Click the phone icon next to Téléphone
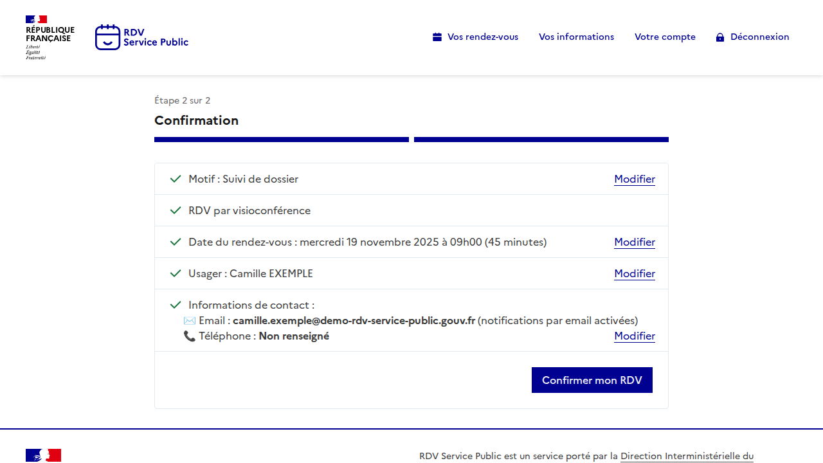This screenshot has width=823, height=463. [190, 336]
